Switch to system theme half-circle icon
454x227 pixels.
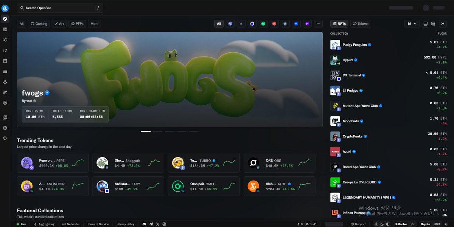[387, 224]
